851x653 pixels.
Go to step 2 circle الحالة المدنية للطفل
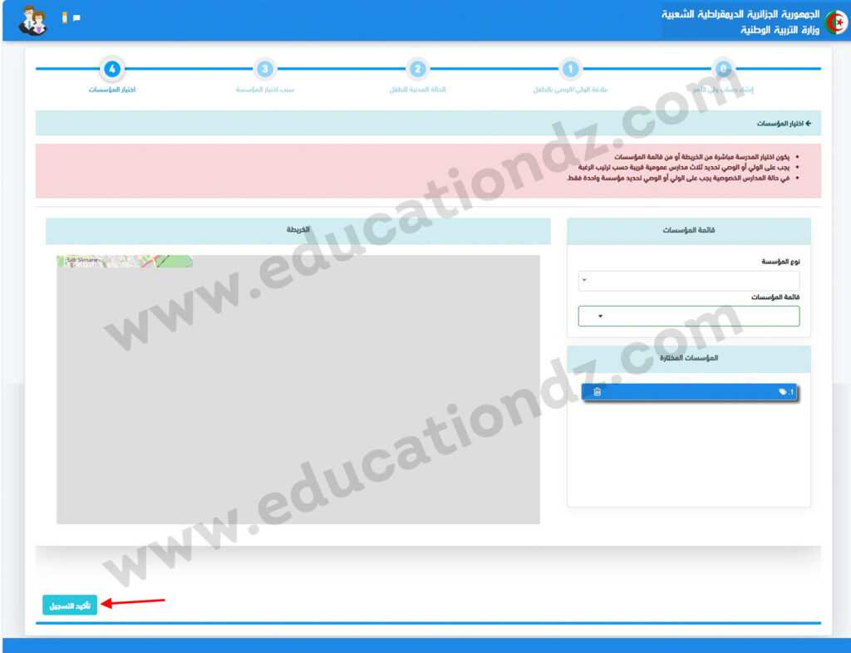[x=417, y=69]
